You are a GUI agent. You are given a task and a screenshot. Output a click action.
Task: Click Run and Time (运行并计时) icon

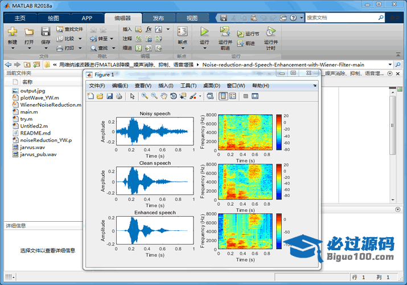tap(271, 31)
